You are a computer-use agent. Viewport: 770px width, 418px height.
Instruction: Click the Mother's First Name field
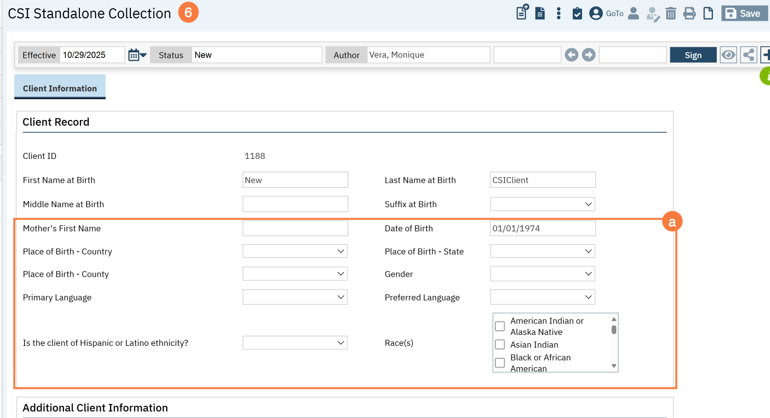pos(295,228)
